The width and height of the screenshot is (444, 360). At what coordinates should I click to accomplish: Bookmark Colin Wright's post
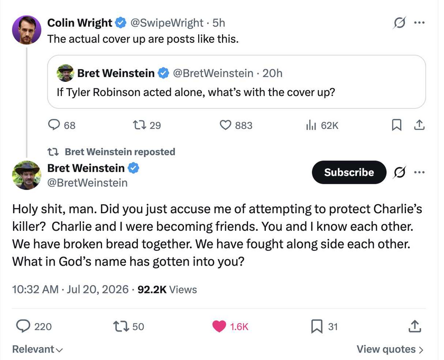(x=396, y=125)
